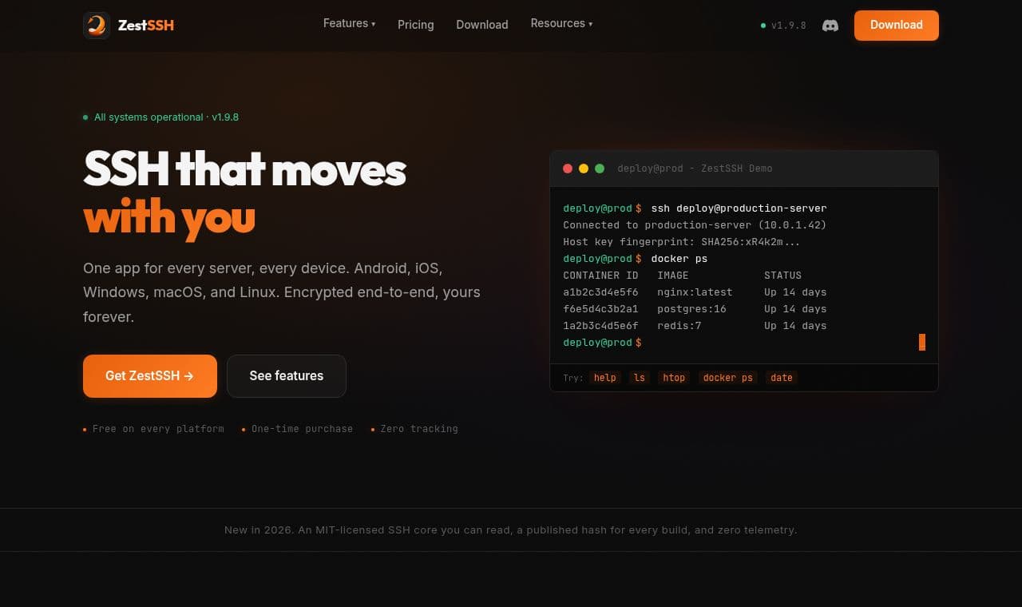Click the redis:7 container row
This screenshot has height=607, width=1022.
pos(695,326)
